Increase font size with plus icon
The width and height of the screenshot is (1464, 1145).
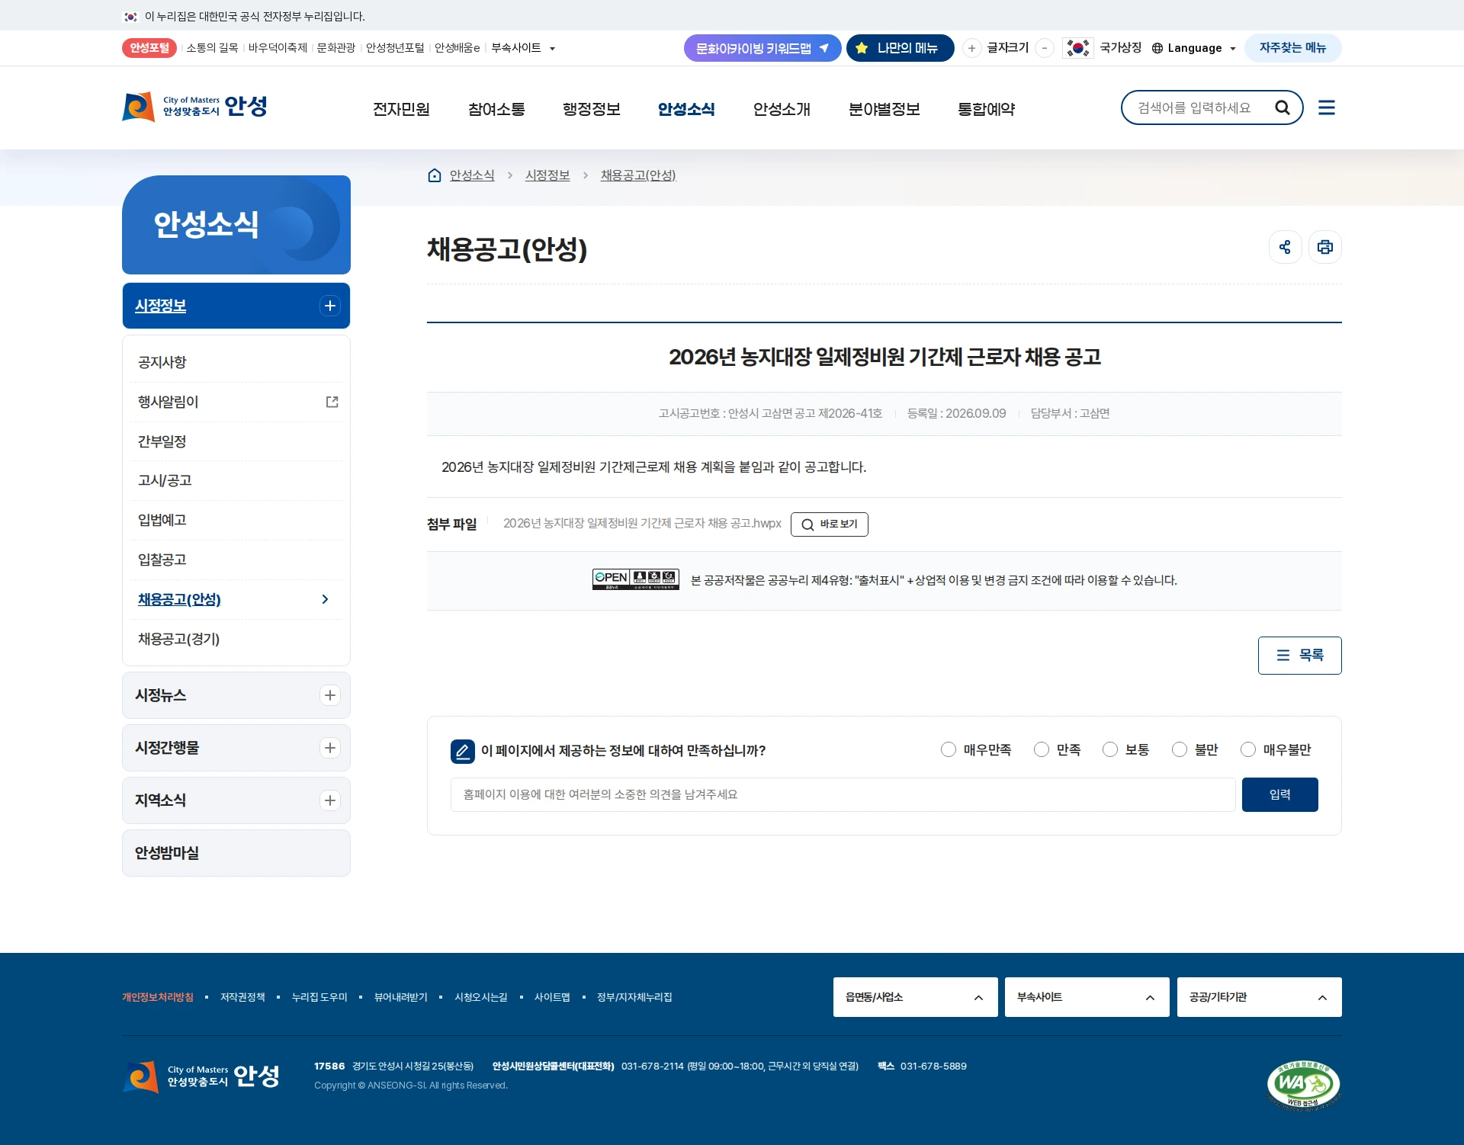click(x=971, y=48)
